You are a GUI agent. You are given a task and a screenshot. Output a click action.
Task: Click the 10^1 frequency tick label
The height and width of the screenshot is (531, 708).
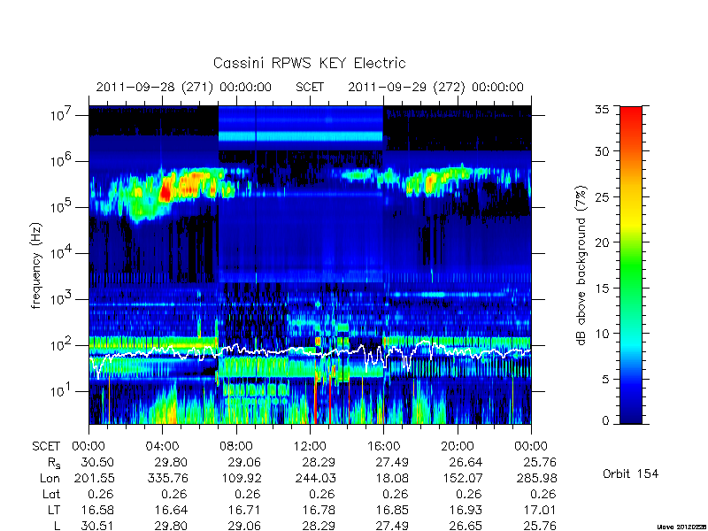(x=62, y=391)
